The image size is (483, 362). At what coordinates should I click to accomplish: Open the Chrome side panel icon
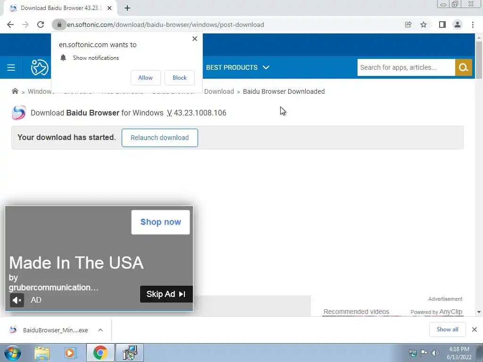(442, 25)
